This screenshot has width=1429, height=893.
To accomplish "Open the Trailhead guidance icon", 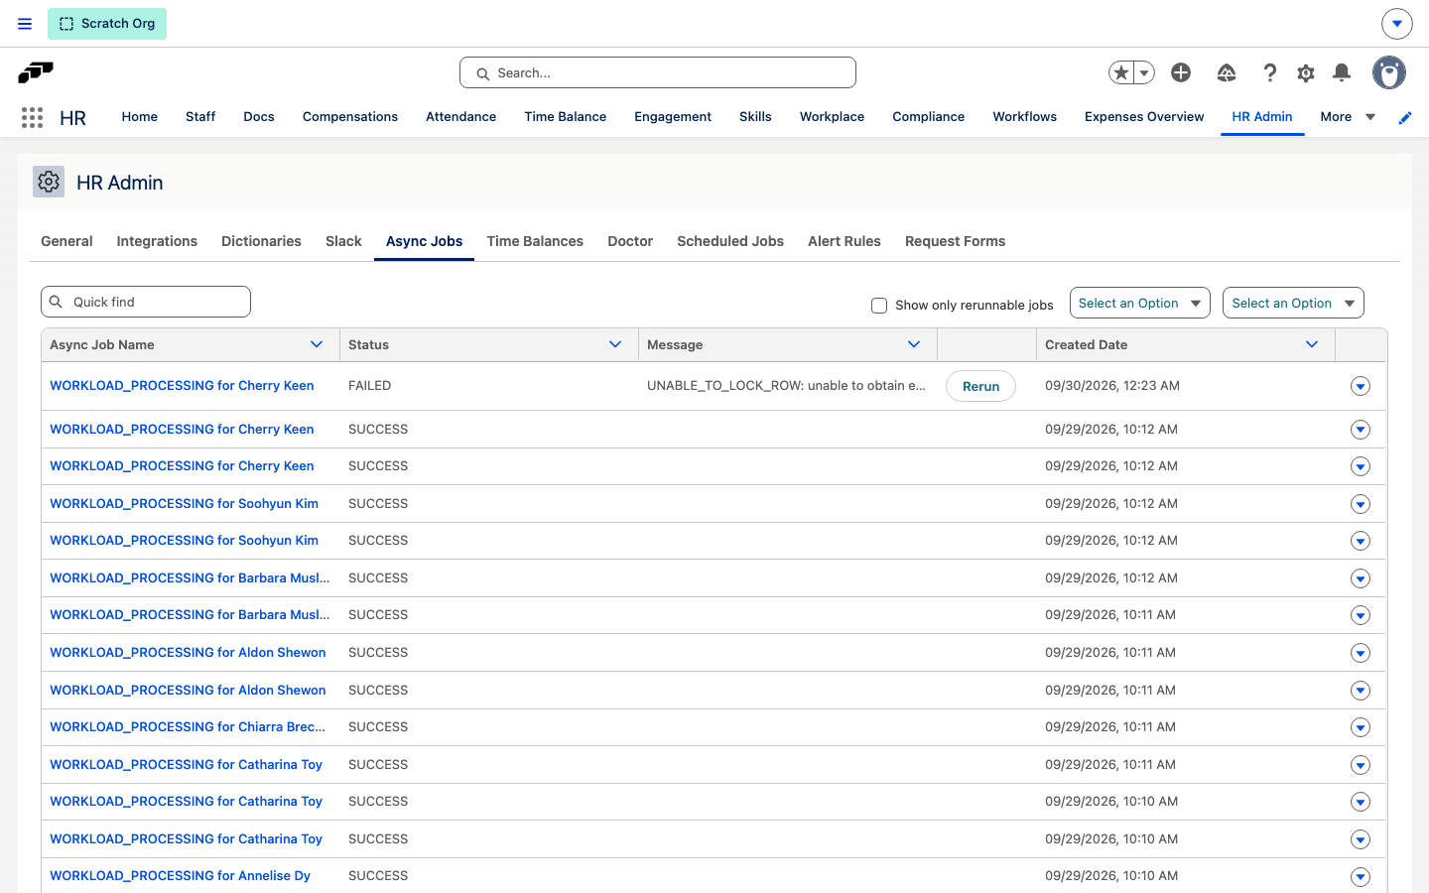I will point(1227,72).
